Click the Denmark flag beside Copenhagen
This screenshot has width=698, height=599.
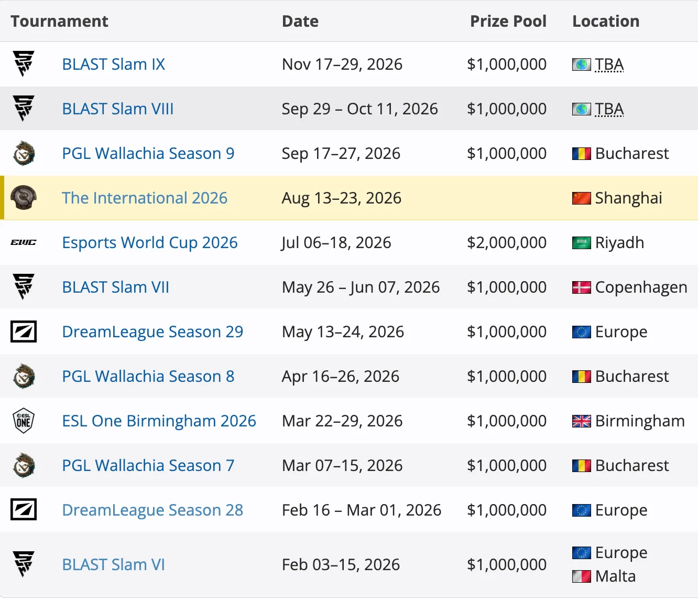click(x=581, y=287)
